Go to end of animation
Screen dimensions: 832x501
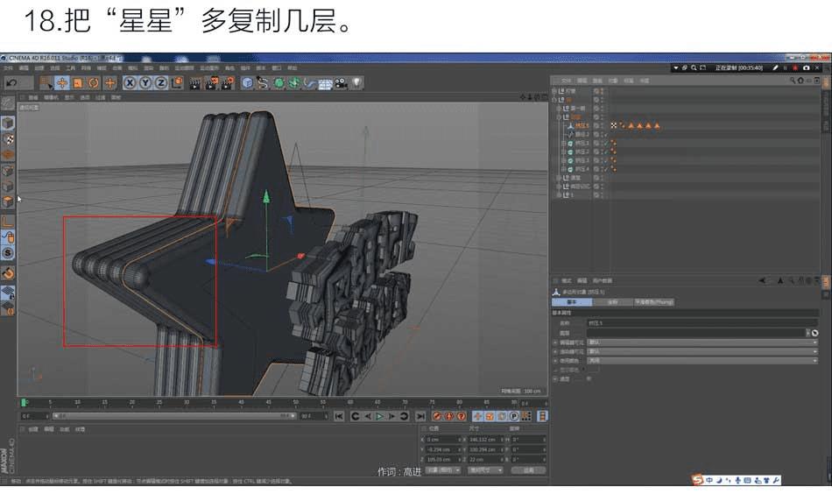pyautogui.click(x=420, y=416)
